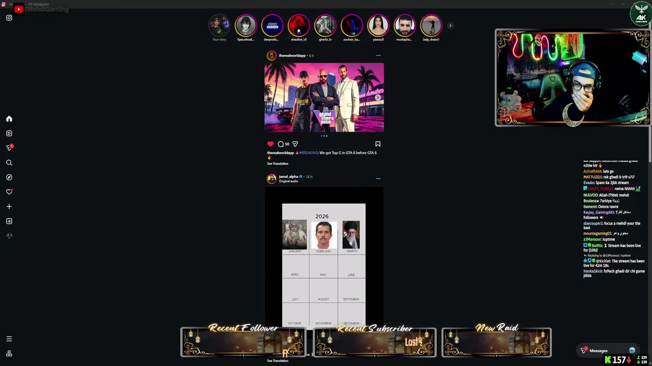The width and height of the screenshot is (652, 366).
Task: Click Original audio link under jamal_alpha
Action: [288, 181]
